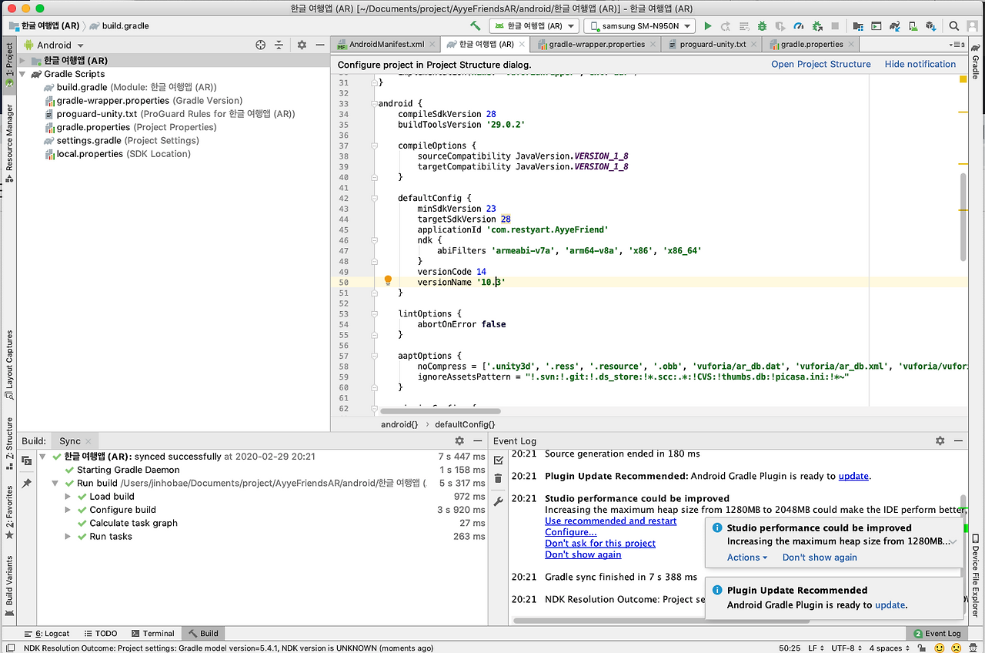The image size is (985, 653).
Task: Click the editor horizontal scrollbar
Action: 439,412
